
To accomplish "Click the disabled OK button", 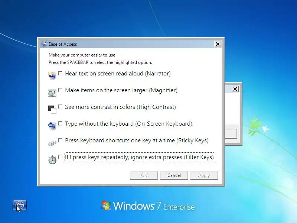I will [x=144, y=175].
